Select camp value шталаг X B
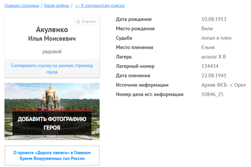251x167 pixels. [x=214, y=57]
